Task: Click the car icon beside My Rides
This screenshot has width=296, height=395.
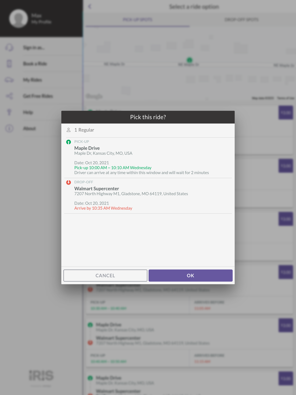Action: point(9,80)
